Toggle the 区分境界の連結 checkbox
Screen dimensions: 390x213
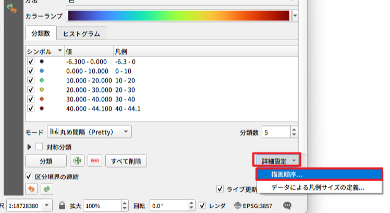29,177
